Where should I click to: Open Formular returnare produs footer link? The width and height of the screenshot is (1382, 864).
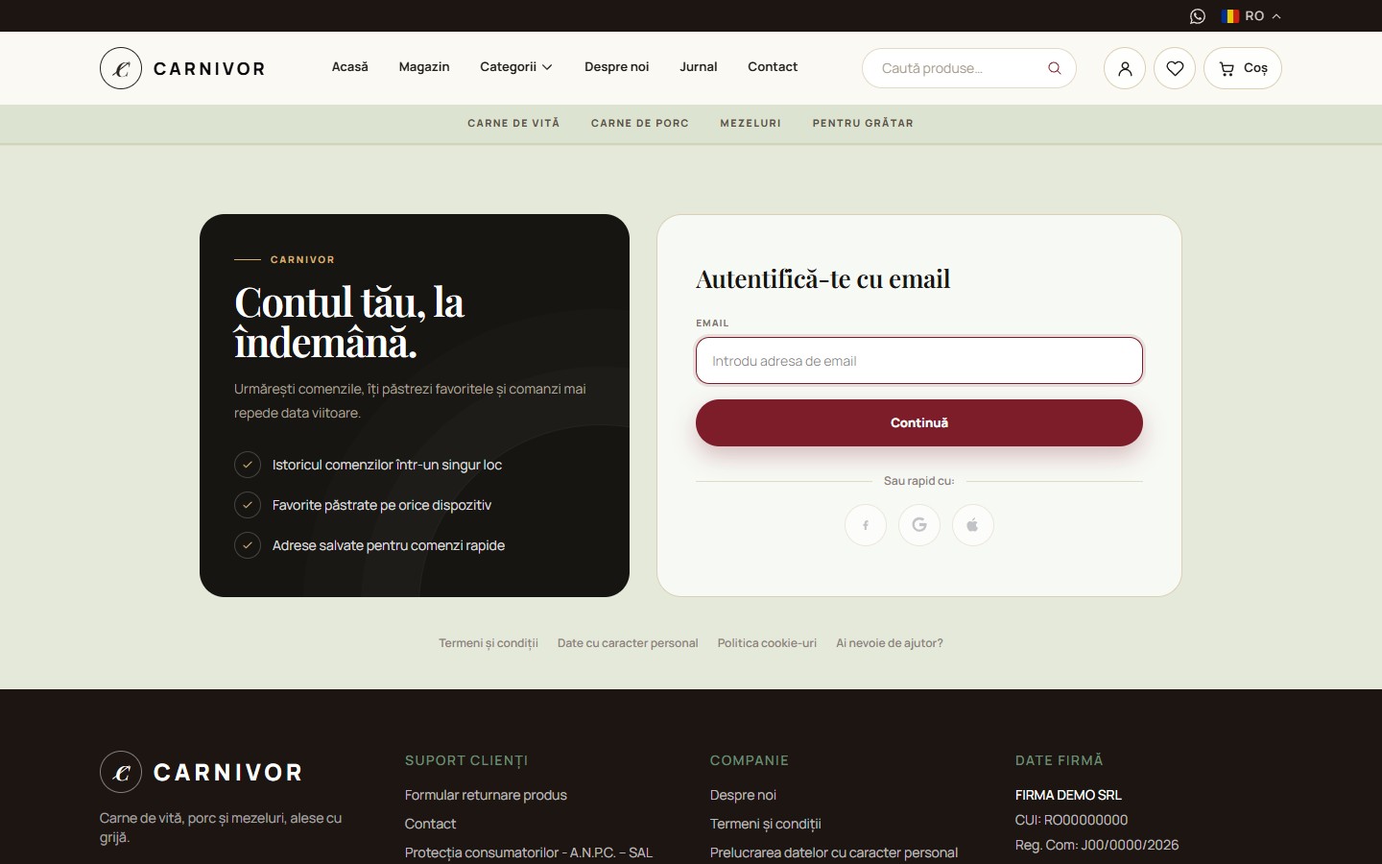click(x=486, y=795)
